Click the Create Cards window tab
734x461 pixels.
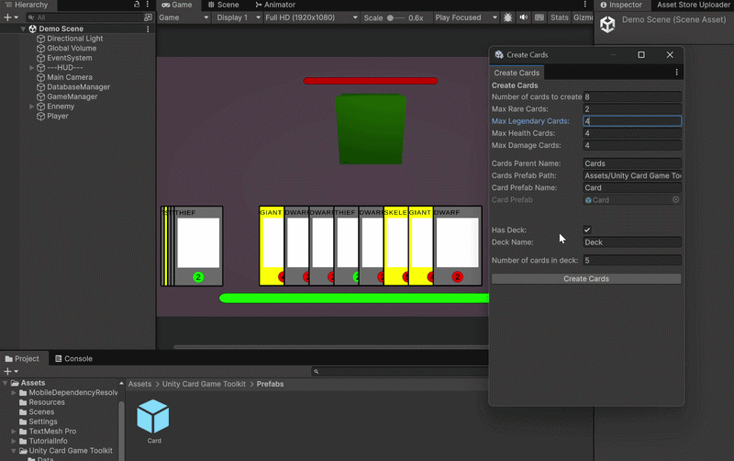tap(517, 73)
